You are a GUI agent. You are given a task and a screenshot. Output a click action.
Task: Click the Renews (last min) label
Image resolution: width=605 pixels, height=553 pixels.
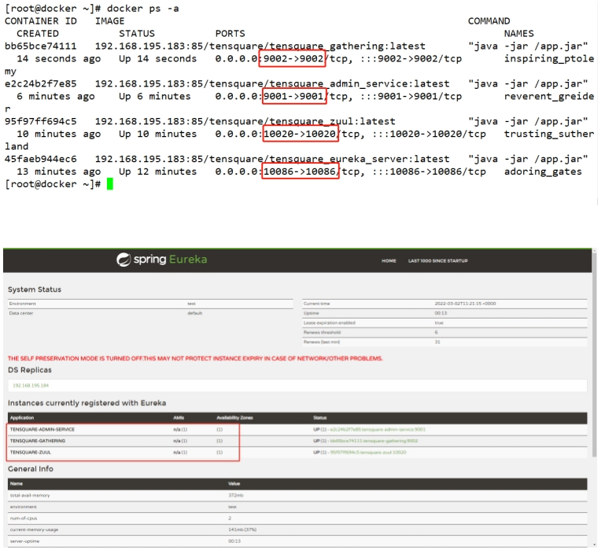[322, 342]
